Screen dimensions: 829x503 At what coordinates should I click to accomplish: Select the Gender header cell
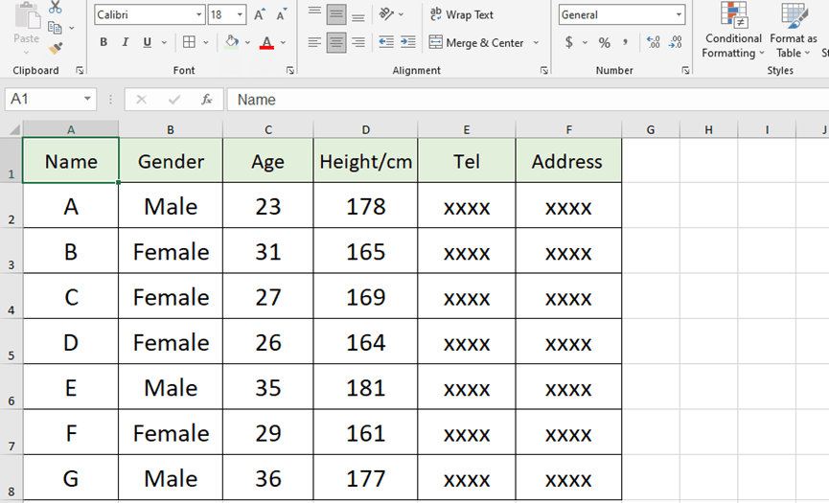(x=171, y=161)
